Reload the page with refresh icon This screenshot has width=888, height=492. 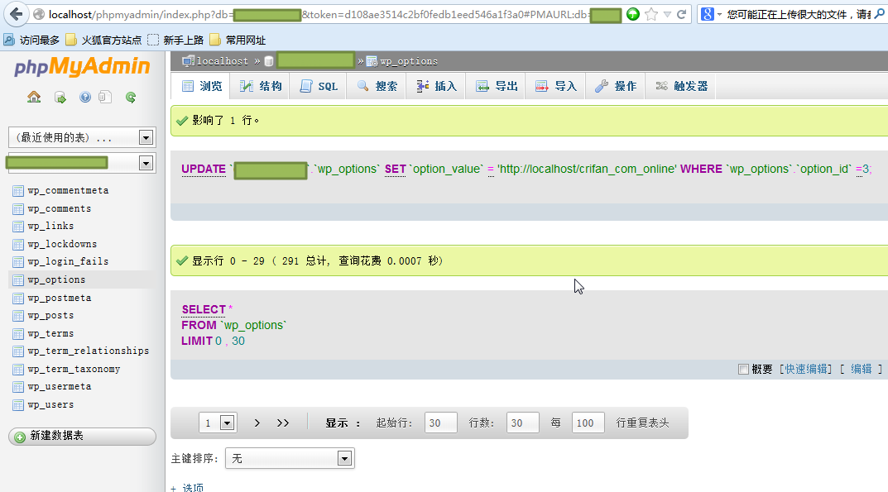(682, 14)
